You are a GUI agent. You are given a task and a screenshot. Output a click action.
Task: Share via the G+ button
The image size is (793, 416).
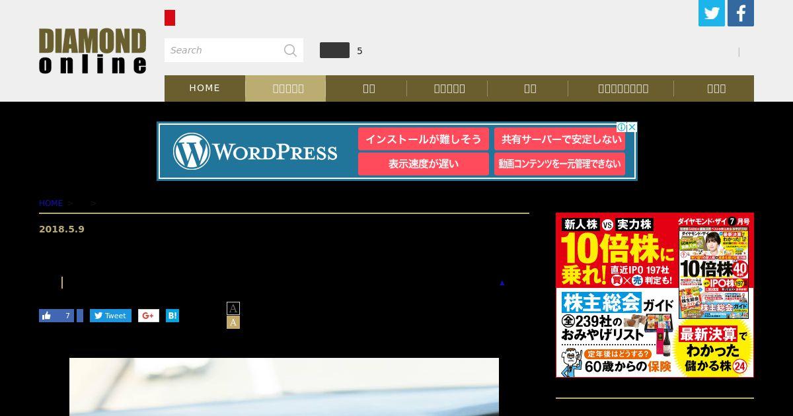(x=149, y=316)
